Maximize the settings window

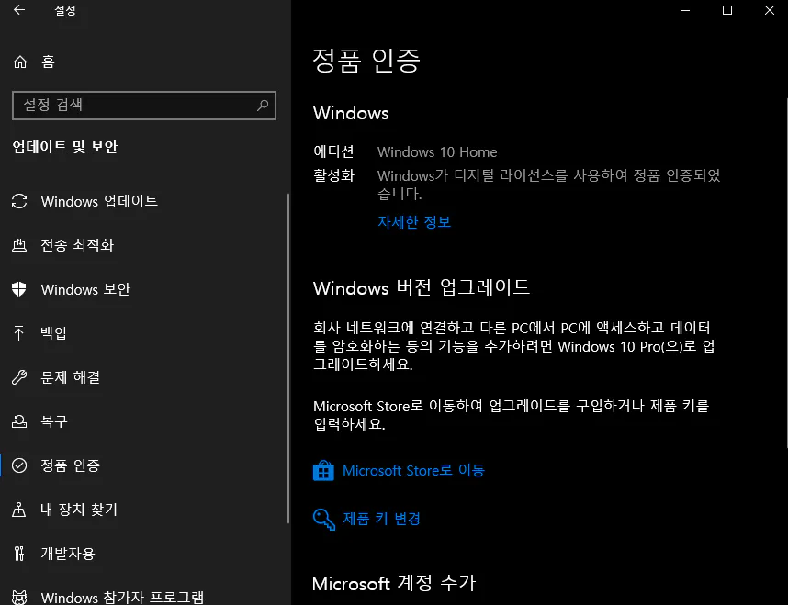point(726,10)
